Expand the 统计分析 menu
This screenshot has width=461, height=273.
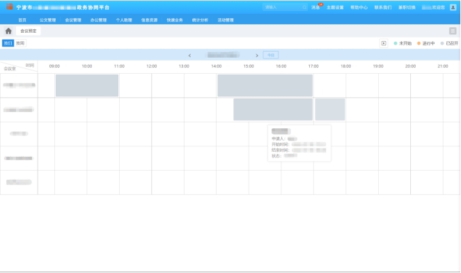[x=200, y=20]
